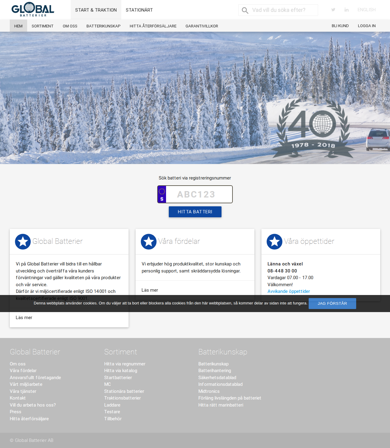
Task: Go to Hitta återförsäljare in navigation
Action: [153, 26]
